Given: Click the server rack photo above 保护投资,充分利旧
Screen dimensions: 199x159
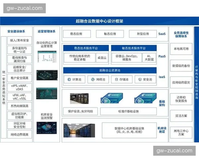Looking at the screenshot, I should tap(79, 98).
